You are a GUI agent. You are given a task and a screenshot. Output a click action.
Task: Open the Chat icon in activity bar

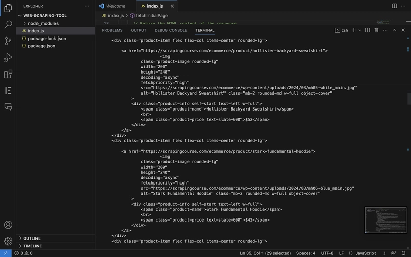pos(8,107)
